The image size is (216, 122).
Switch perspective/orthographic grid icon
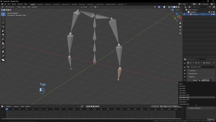[180, 34]
